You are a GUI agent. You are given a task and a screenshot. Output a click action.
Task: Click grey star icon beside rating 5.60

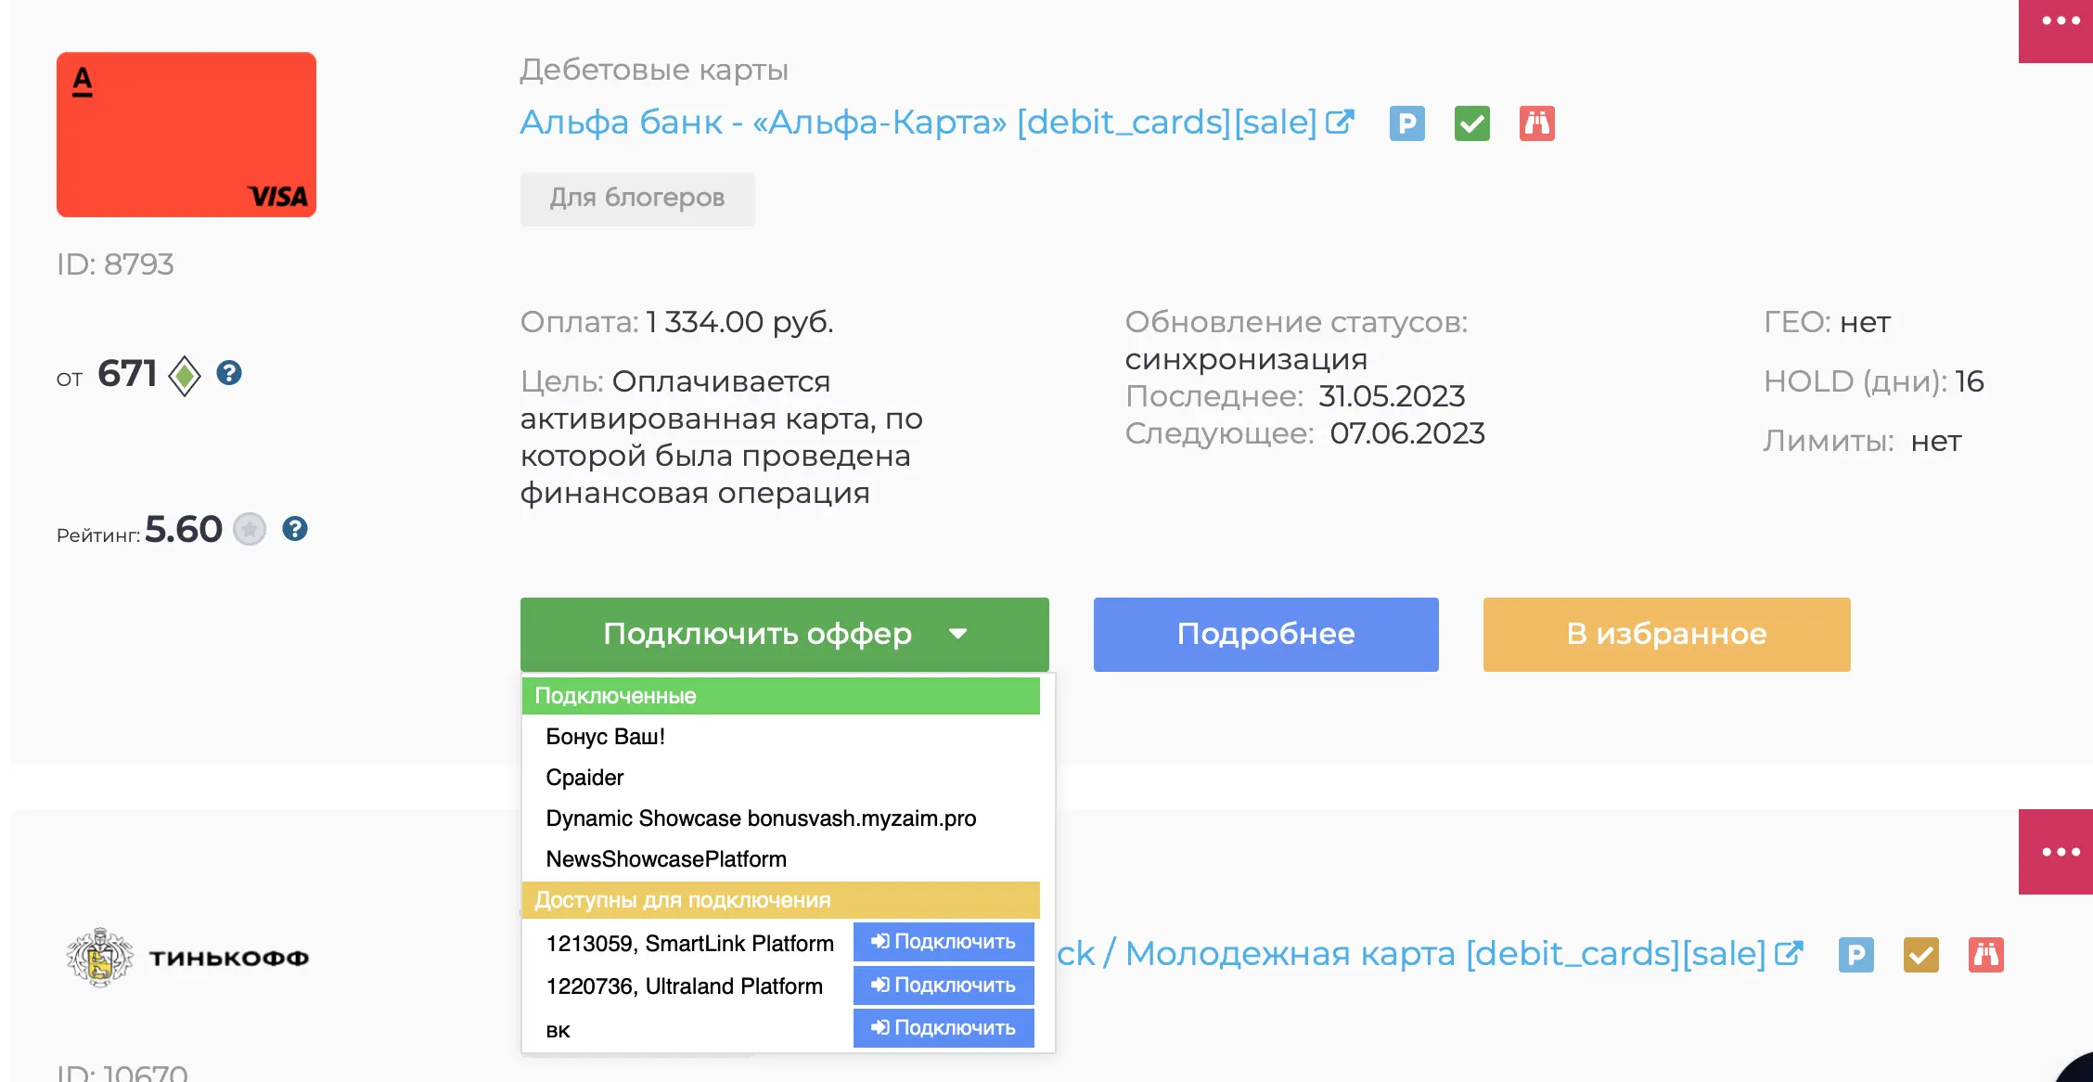point(250,529)
